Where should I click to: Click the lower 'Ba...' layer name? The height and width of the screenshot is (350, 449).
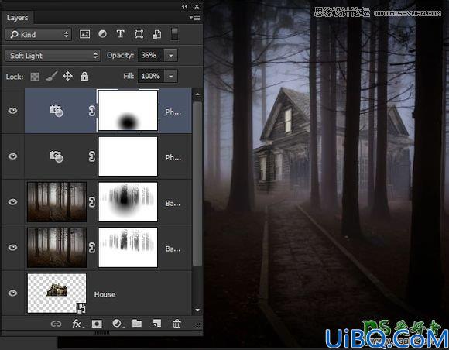pyautogui.click(x=173, y=249)
